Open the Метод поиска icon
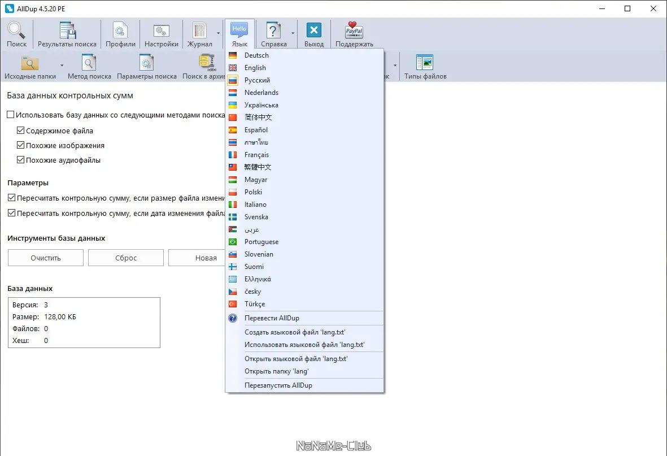Screen dimensions: 667x456 (89, 63)
